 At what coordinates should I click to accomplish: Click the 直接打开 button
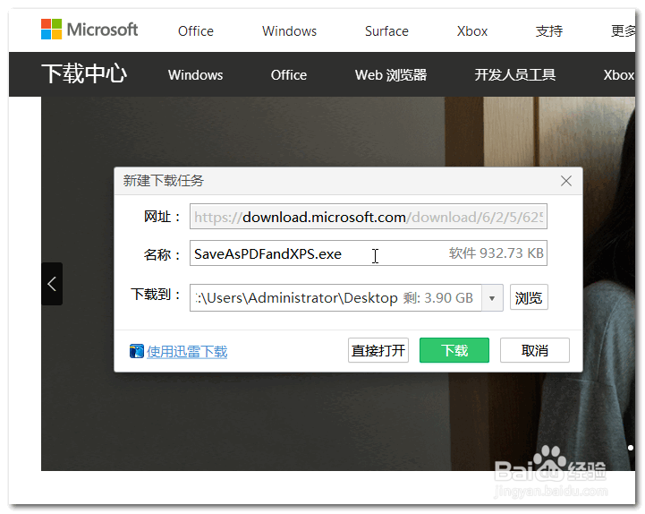click(378, 350)
